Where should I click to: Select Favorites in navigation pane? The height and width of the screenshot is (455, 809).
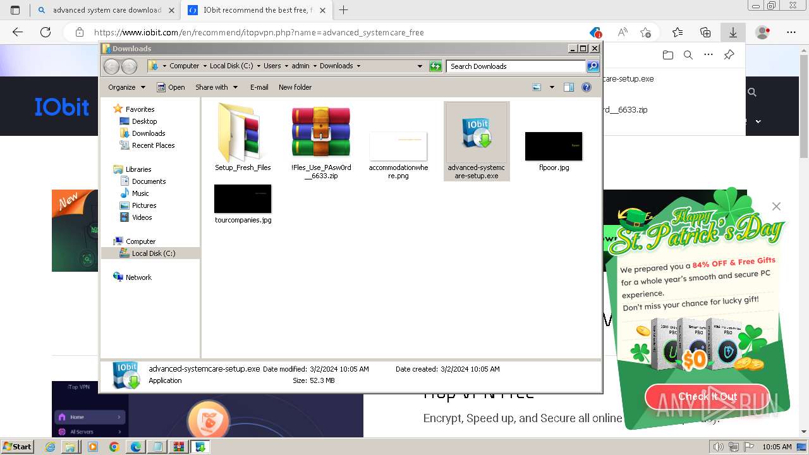point(140,109)
